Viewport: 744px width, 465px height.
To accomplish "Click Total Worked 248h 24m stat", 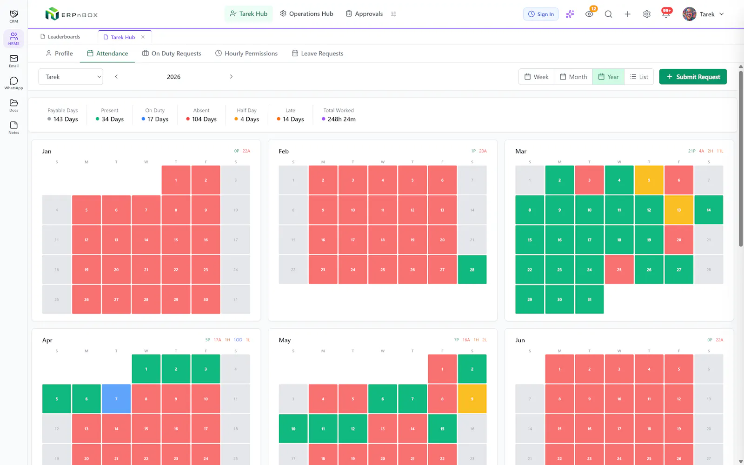I will tap(339, 115).
